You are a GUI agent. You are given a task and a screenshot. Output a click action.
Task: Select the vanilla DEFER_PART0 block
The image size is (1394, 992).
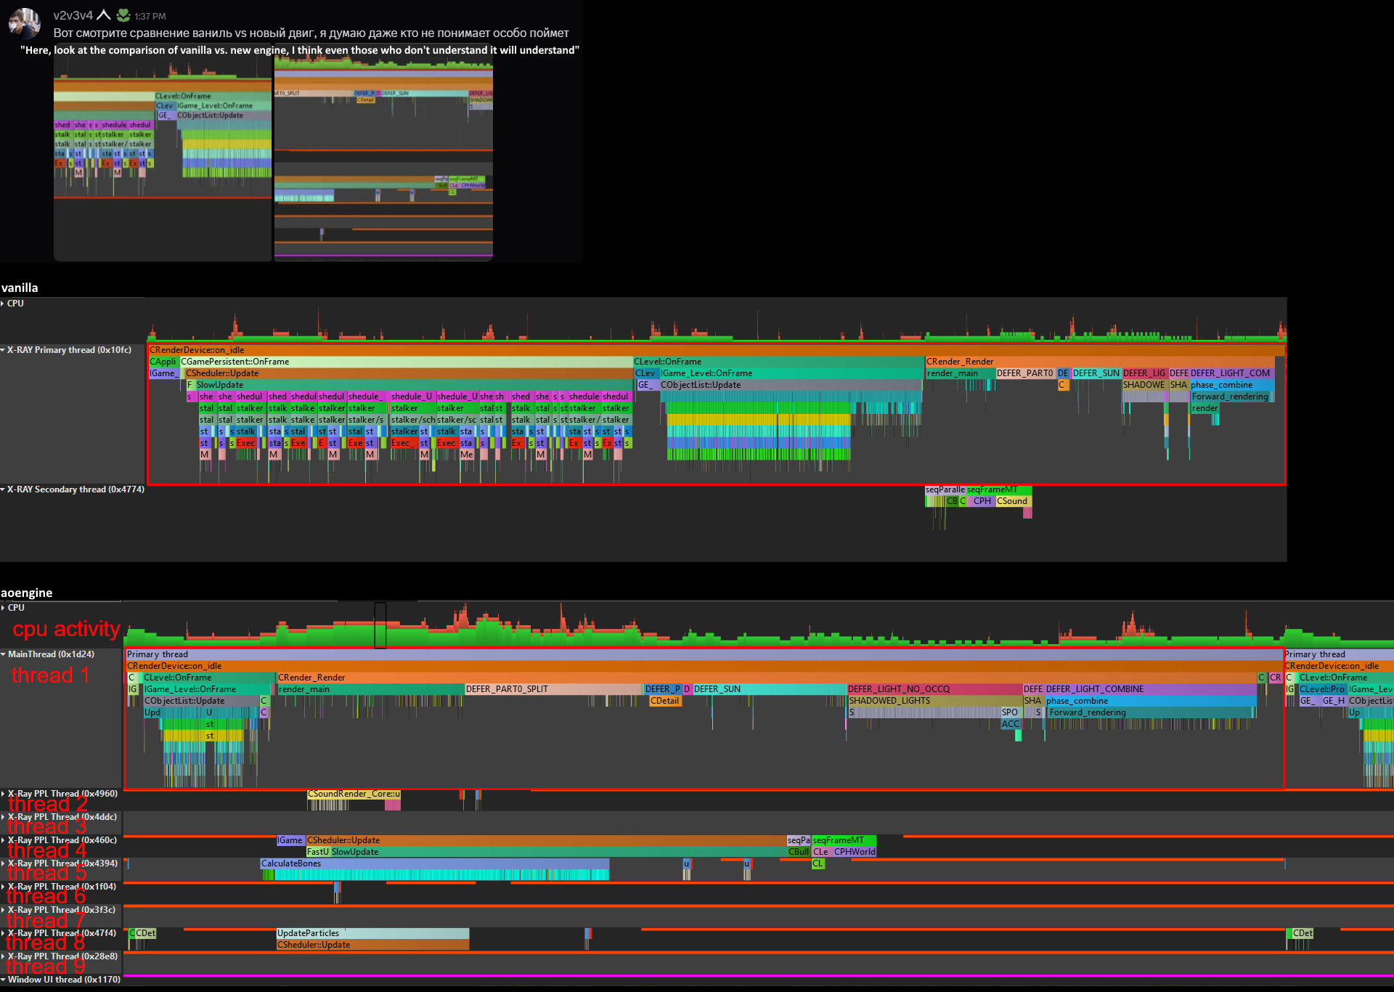[x=1024, y=373]
